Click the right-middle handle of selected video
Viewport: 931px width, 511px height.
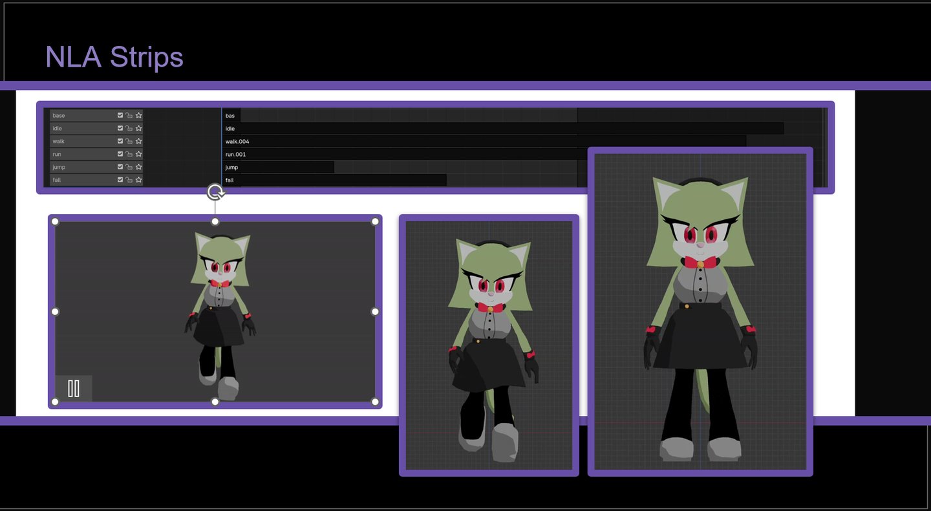(x=375, y=312)
